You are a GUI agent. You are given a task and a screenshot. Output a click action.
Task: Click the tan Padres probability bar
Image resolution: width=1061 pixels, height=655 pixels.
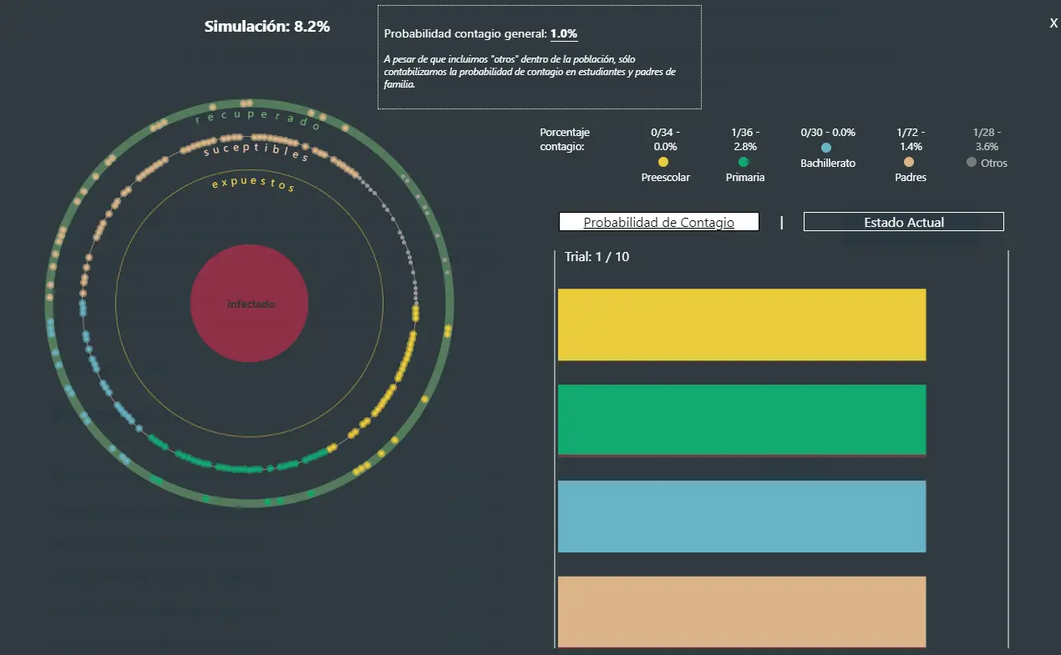pos(742,611)
